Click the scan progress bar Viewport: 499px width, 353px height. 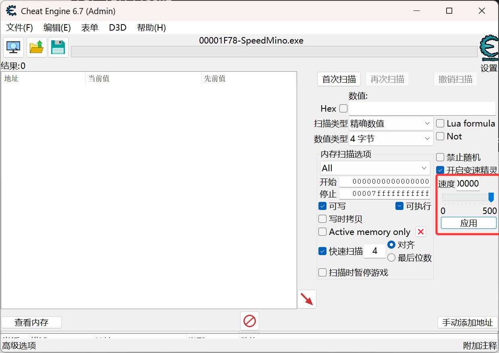click(x=274, y=52)
